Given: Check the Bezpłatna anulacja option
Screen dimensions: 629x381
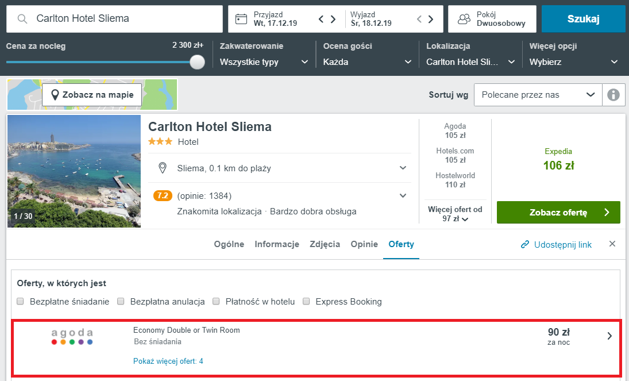Looking at the screenshot, I should [x=121, y=301].
